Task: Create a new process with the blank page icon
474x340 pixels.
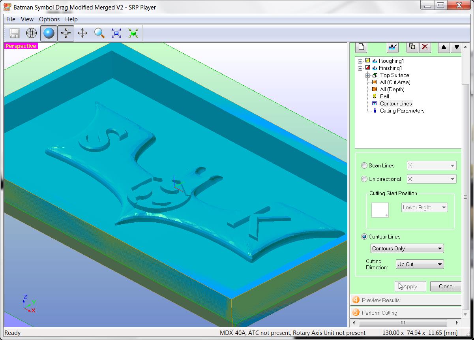Action: point(361,47)
